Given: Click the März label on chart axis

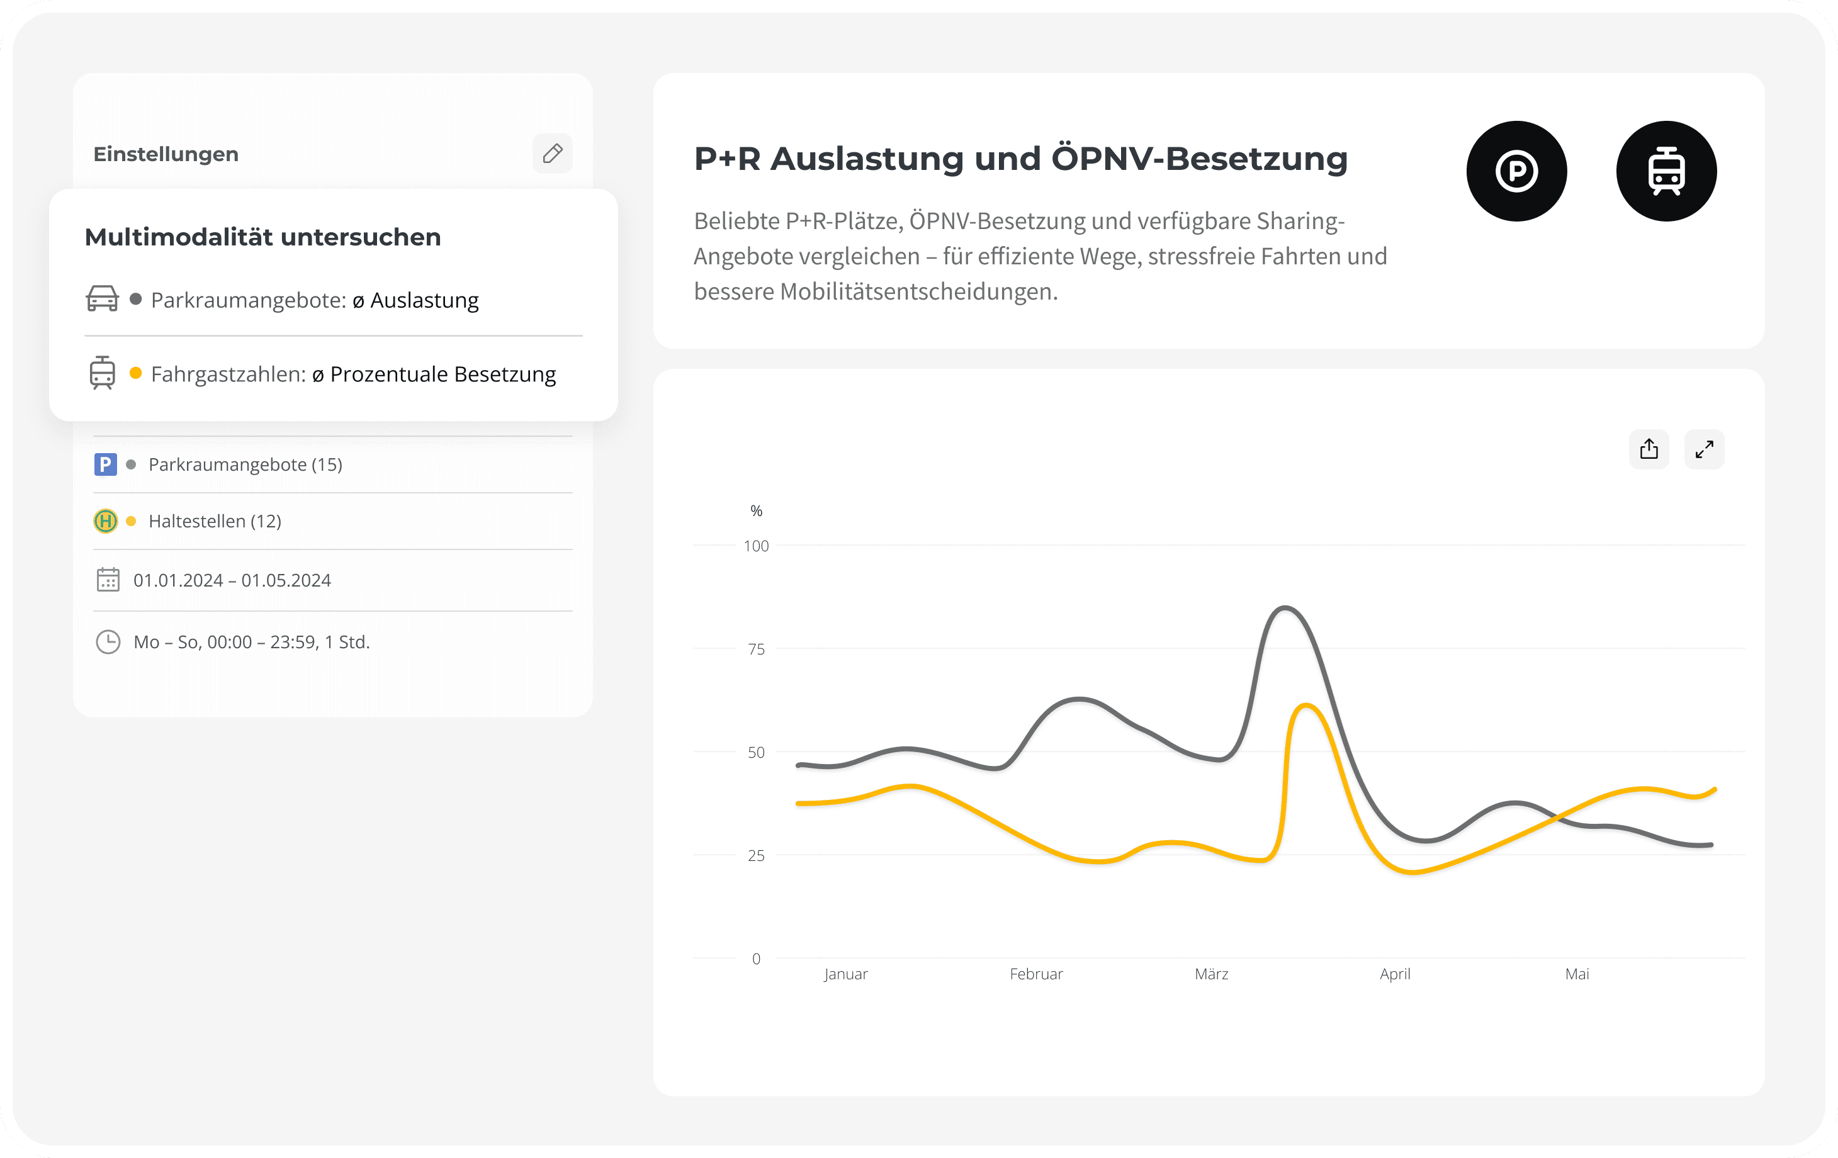Looking at the screenshot, I should pyautogui.click(x=1211, y=973).
